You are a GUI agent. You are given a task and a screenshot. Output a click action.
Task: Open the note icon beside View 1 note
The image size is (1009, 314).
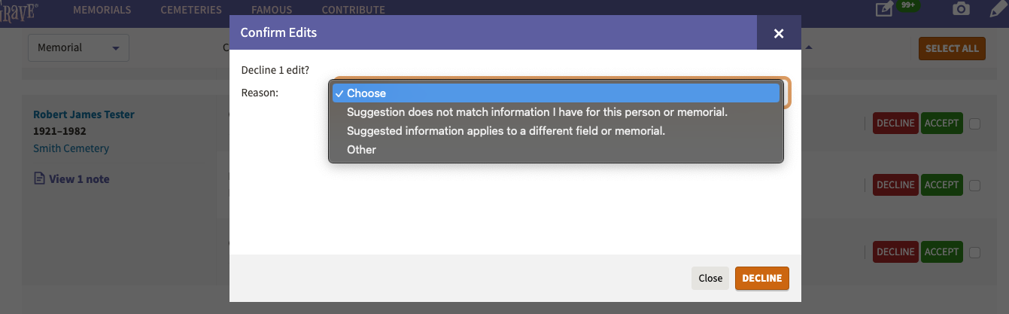tap(40, 178)
